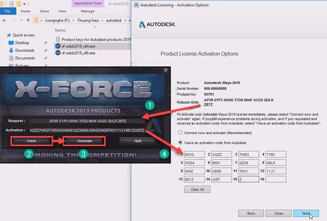Viewport: 327px width, 221px height.
Task: Close the X-Force window with the X
Action: tap(166, 70)
